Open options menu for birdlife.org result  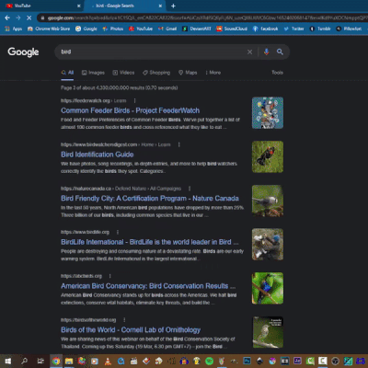coord(118,232)
